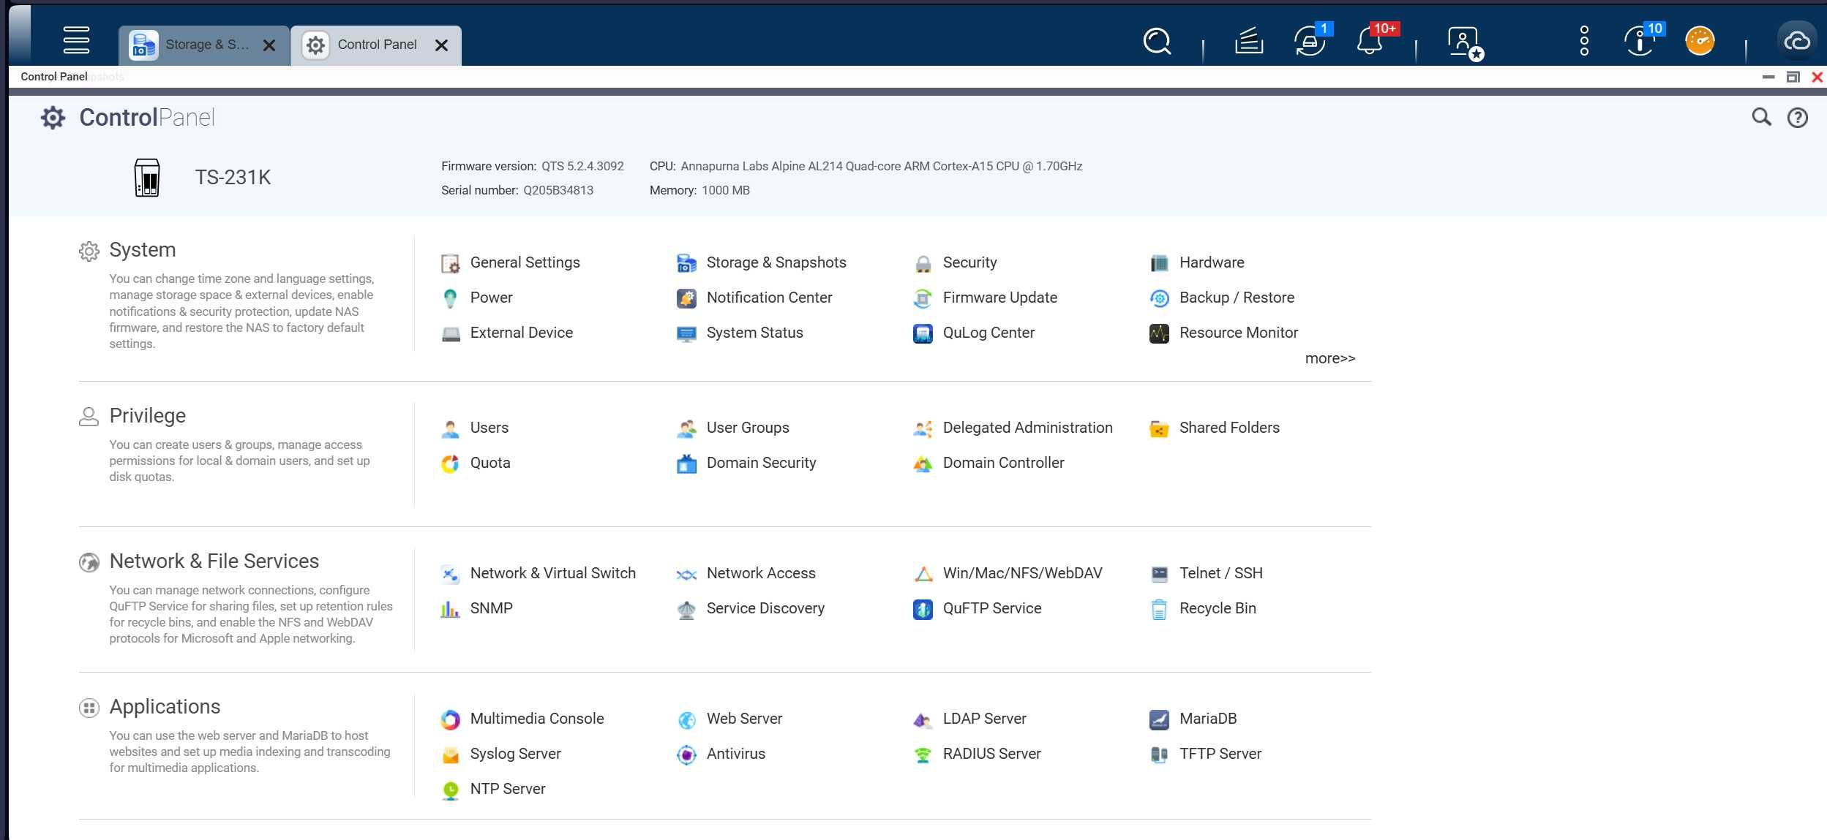Image resolution: width=1827 pixels, height=840 pixels.
Task: Open Domain Controller icon
Action: pos(923,463)
